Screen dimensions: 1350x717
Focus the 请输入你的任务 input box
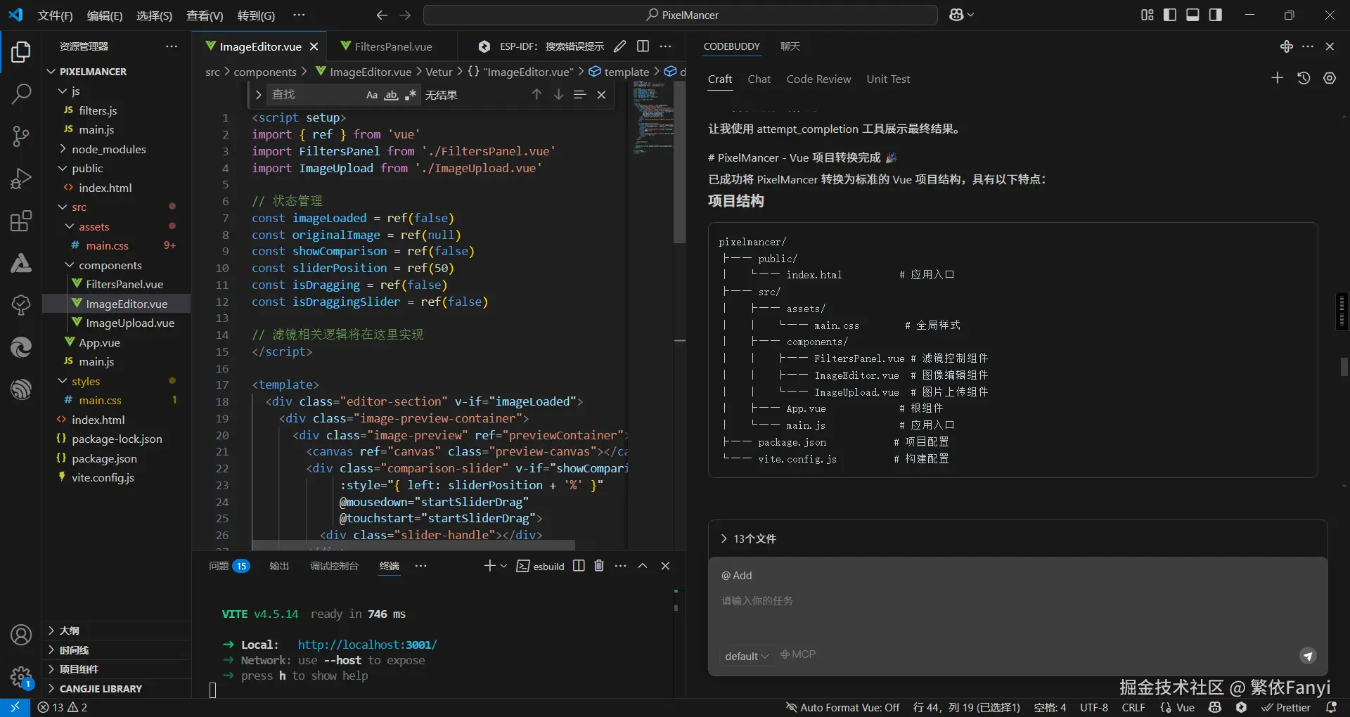1017,601
